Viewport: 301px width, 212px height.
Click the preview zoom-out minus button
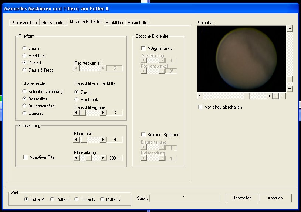pos(275,96)
